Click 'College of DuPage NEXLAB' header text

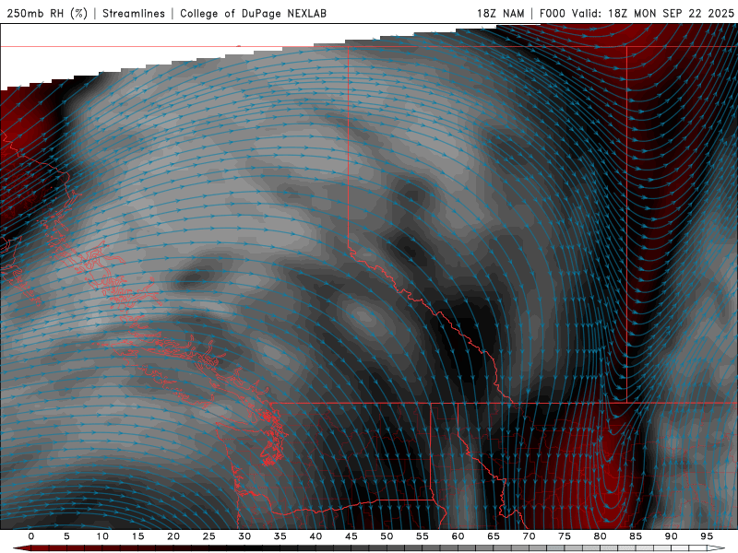253,13
